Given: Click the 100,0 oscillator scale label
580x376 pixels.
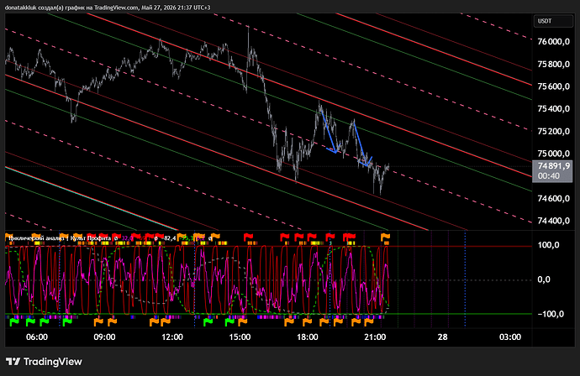Looking at the screenshot, I should click(x=548, y=245).
